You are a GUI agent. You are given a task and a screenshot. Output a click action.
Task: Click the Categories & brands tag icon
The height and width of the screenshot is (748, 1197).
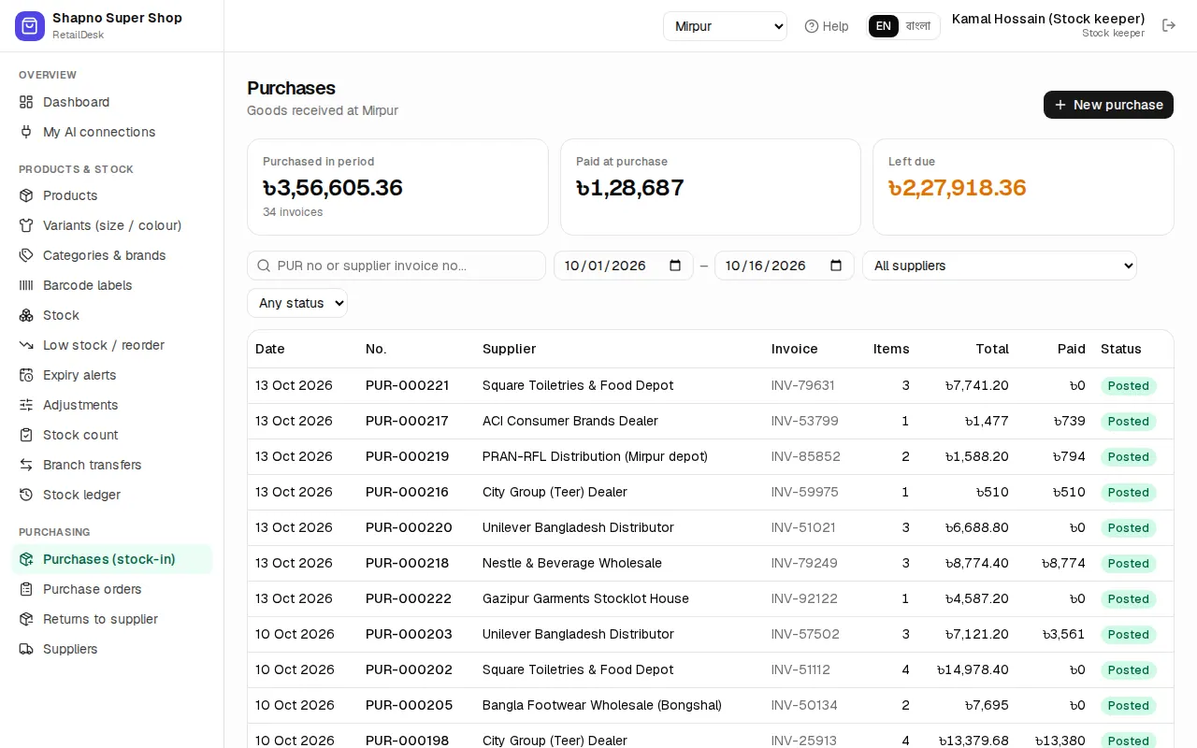[26, 255]
